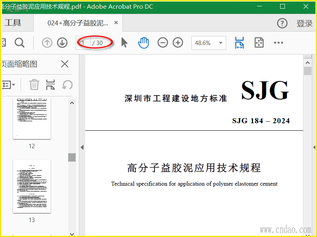The width and height of the screenshot is (317, 237).
Task: Delete selected pages with trash icon
Action: pos(34,85)
